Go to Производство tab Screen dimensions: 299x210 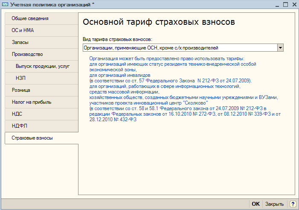pyautogui.click(x=41, y=54)
